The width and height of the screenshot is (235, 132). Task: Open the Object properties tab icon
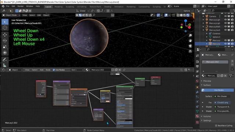[198, 87]
